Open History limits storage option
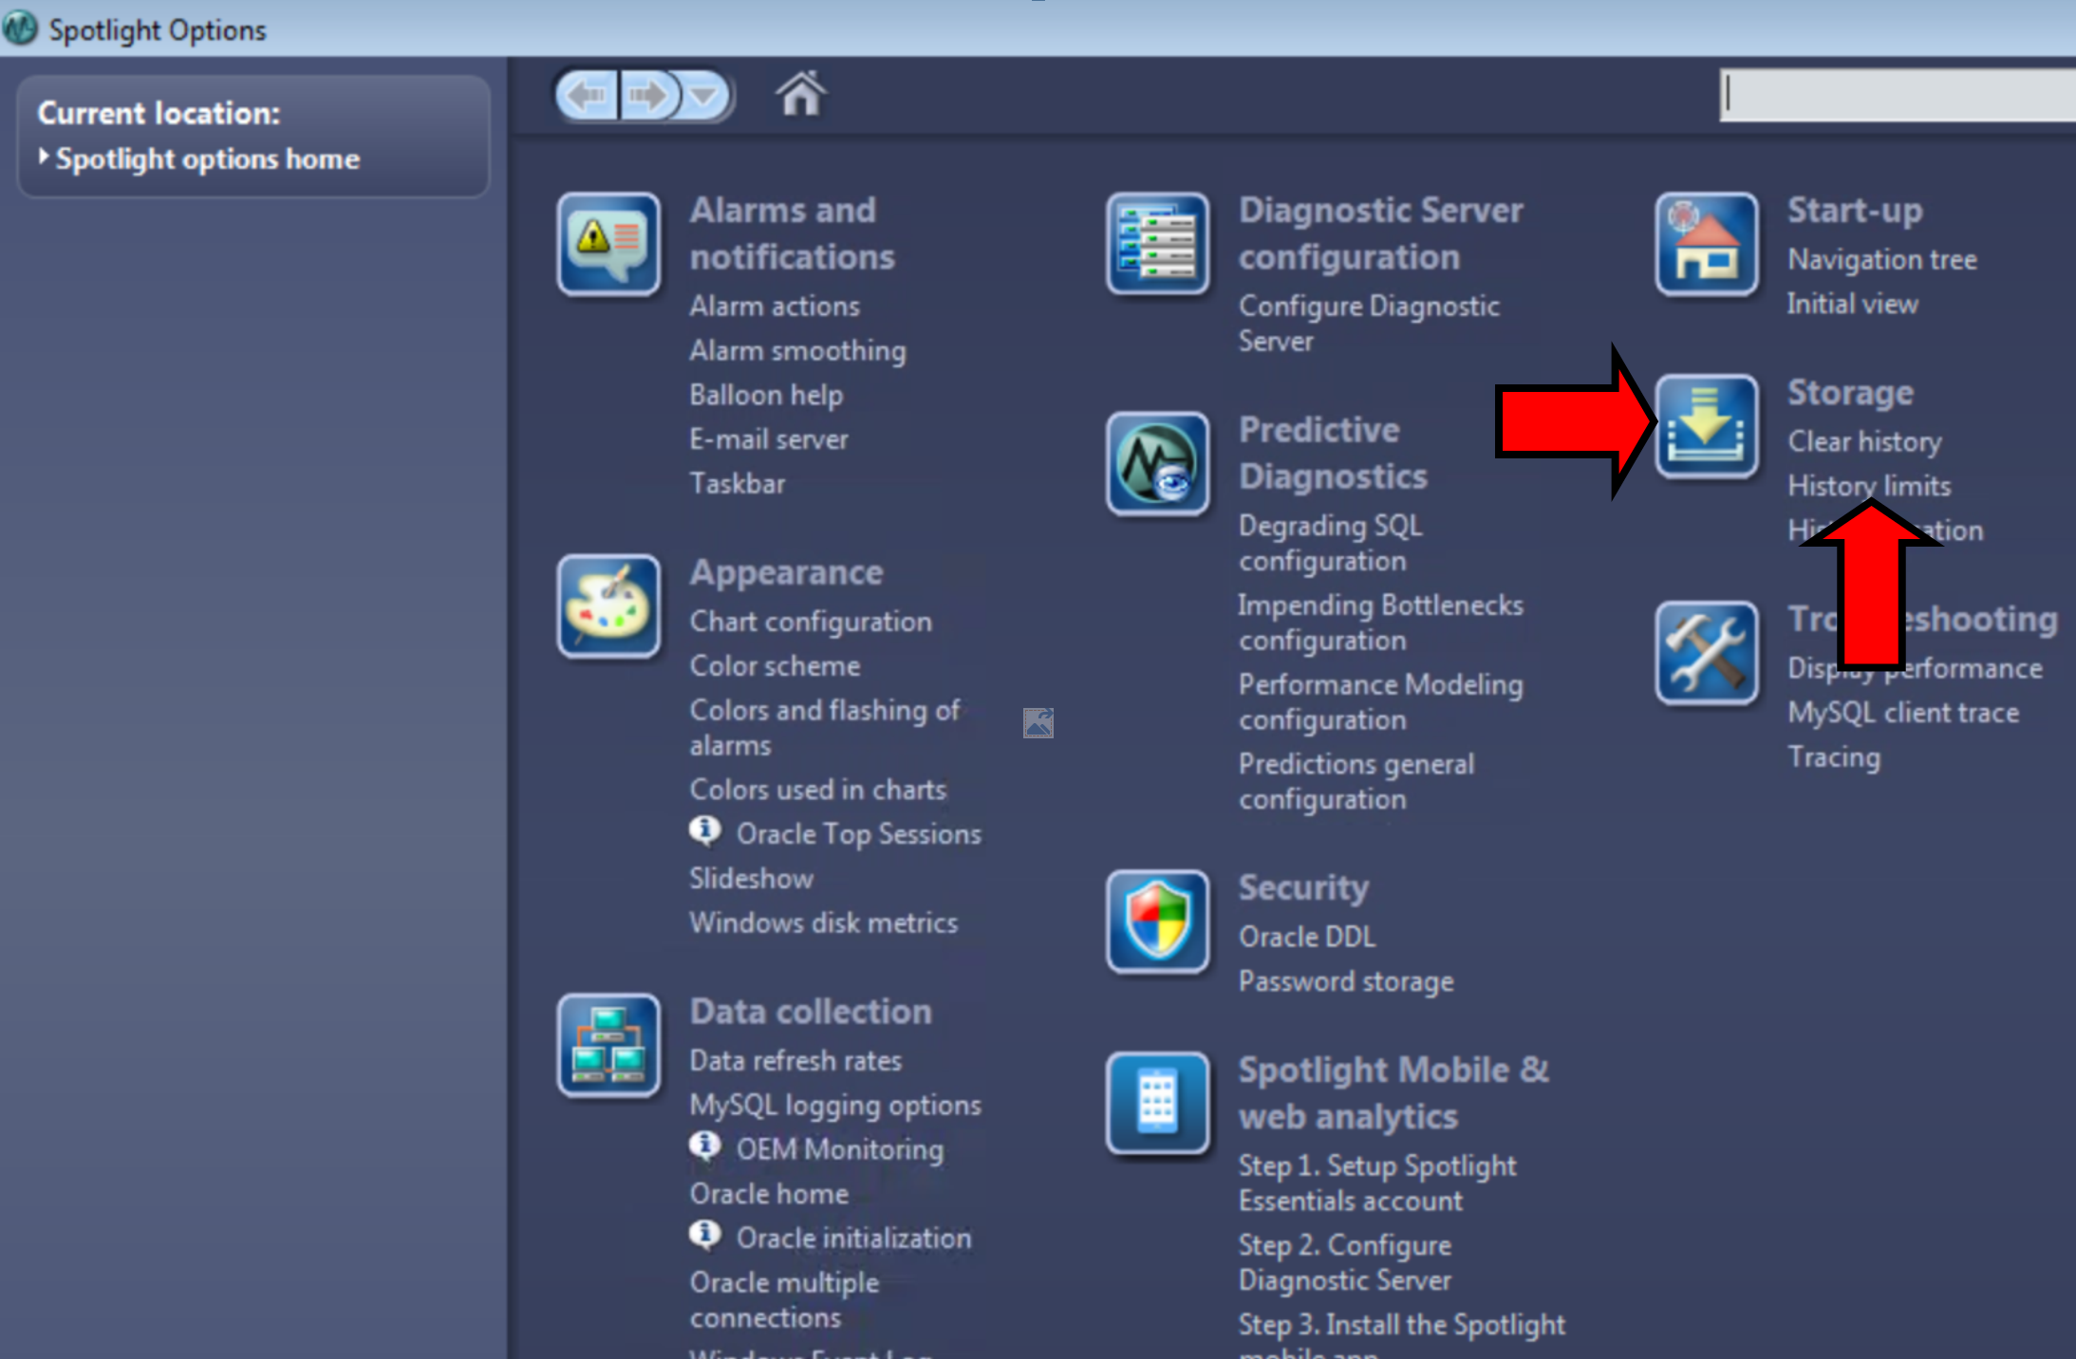This screenshot has height=1359, width=2076. pos(1869,486)
